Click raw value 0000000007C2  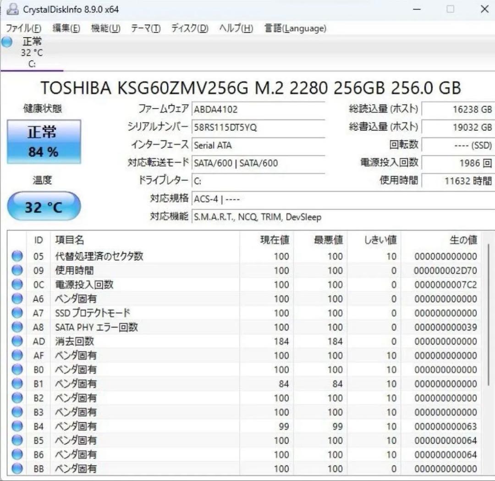pos(445,285)
